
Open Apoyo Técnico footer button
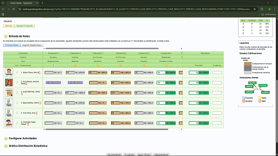[144, 155]
